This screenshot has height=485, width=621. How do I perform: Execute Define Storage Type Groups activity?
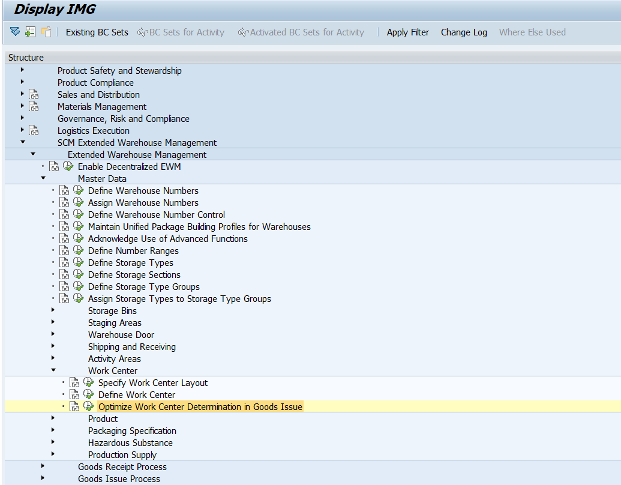pyautogui.click(x=79, y=286)
